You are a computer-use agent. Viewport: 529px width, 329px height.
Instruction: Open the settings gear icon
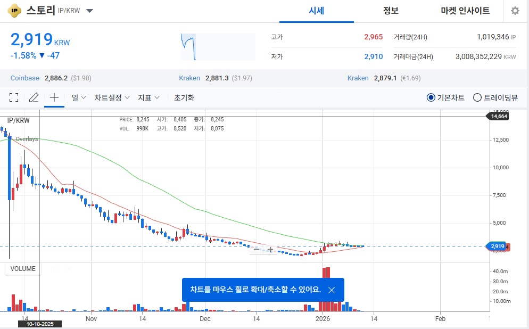pos(515,11)
